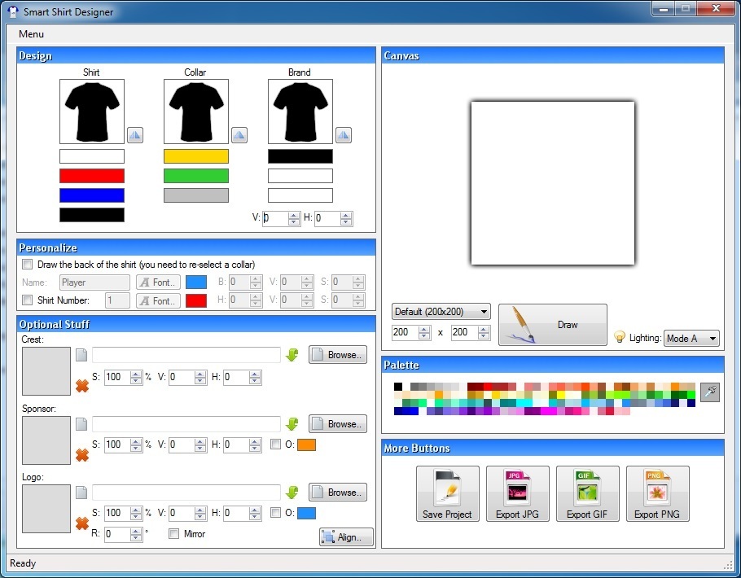Select the Brand design thumbnail
741x578 pixels.
pyautogui.click(x=300, y=112)
